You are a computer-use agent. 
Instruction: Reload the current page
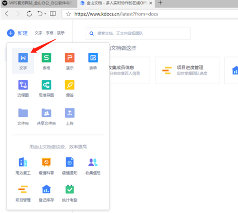(x=29, y=14)
